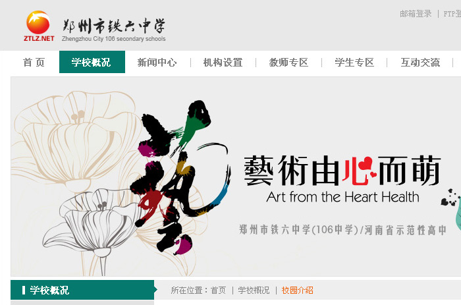Click the orange 校园介绍 breadcrumb link
The height and width of the screenshot is (305, 461).
(297, 291)
